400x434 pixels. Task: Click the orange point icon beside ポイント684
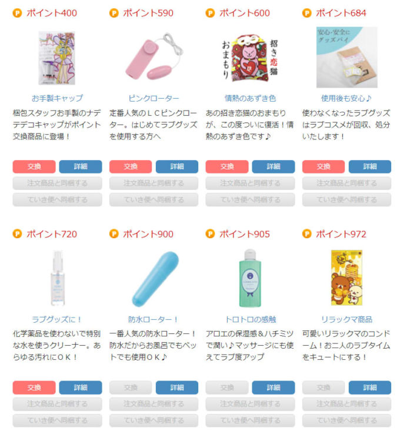tap(306, 13)
